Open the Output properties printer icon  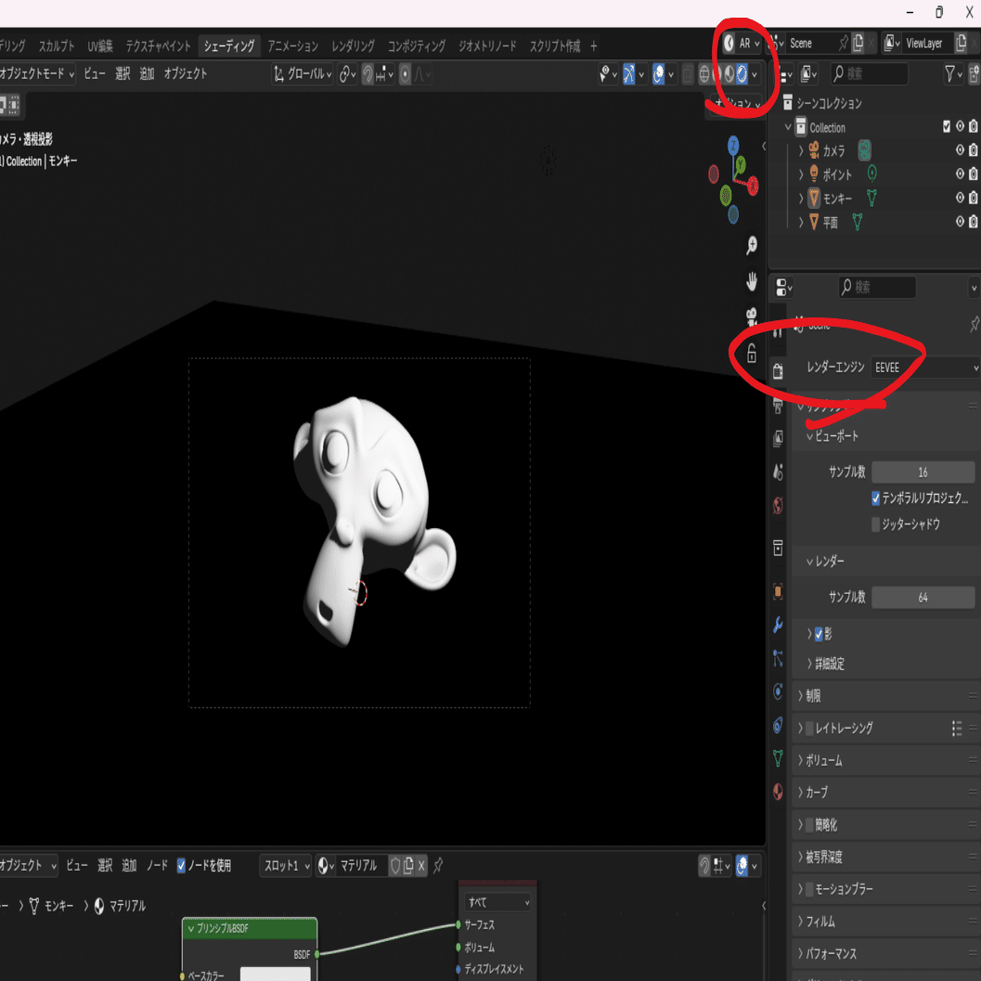tap(779, 406)
